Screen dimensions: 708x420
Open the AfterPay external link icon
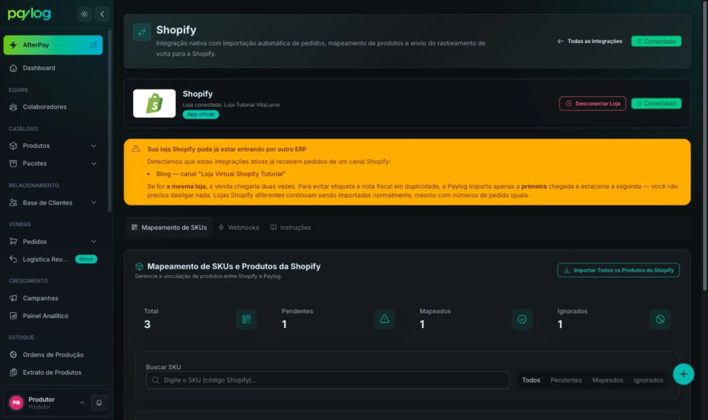tap(94, 45)
